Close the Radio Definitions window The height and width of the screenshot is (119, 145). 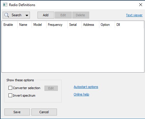pos(141,5)
